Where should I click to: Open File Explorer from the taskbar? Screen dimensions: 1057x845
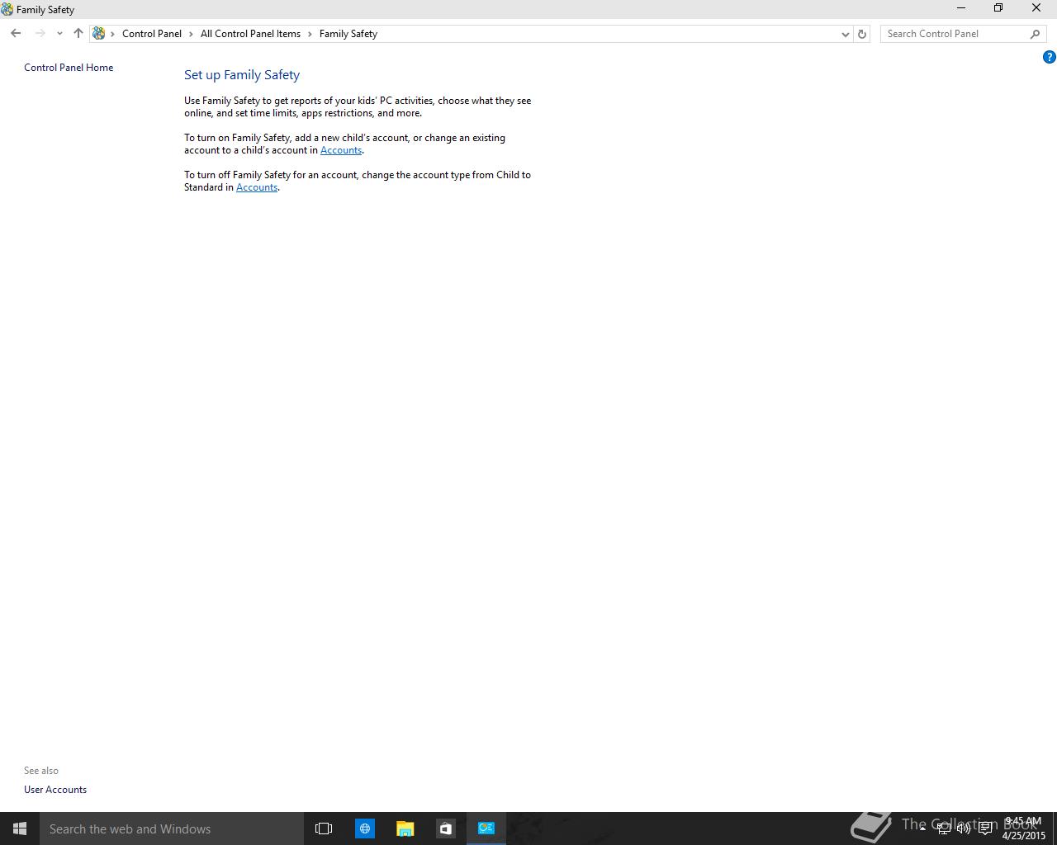[x=405, y=828]
